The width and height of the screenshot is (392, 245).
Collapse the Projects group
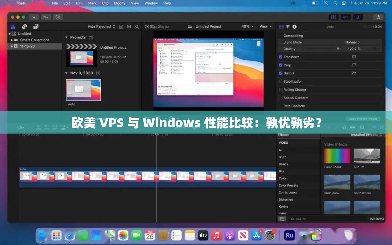(x=66, y=37)
